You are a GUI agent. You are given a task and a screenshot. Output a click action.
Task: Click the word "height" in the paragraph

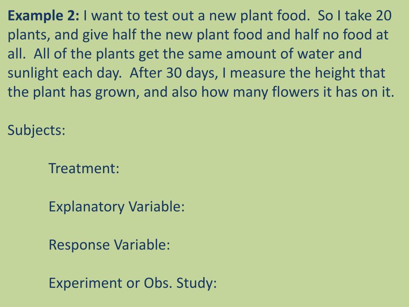click(337, 73)
